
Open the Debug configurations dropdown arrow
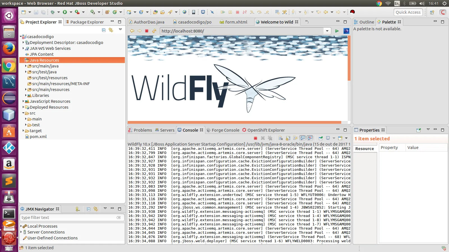[58, 12]
